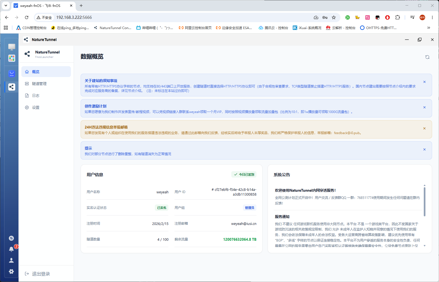Open the iKuai-系统概况 bookmark

307,28
